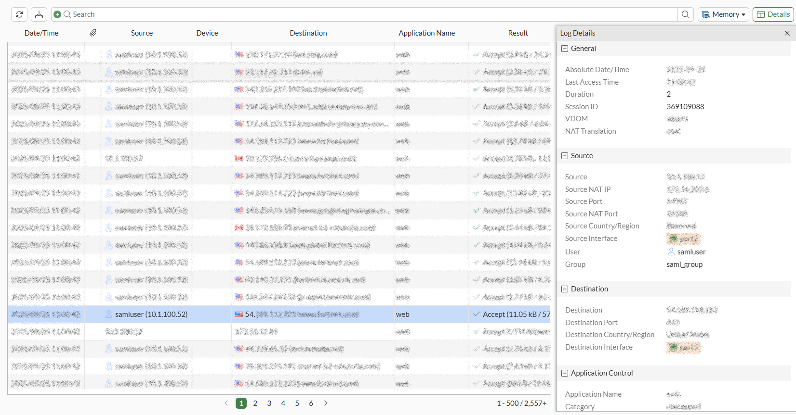
Task: Jump to page 6 of logs
Action: (x=311, y=403)
